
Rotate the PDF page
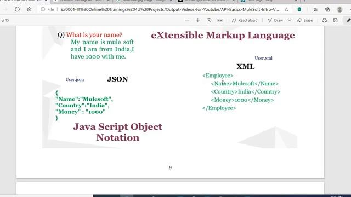[x=209, y=20]
